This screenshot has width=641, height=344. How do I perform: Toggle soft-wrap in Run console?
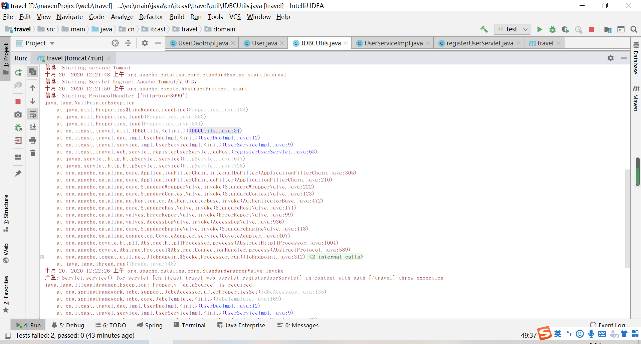coord(33,114)
